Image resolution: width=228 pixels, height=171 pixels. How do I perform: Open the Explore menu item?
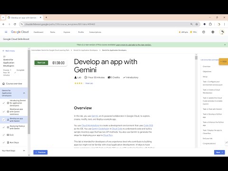(66, 32)
